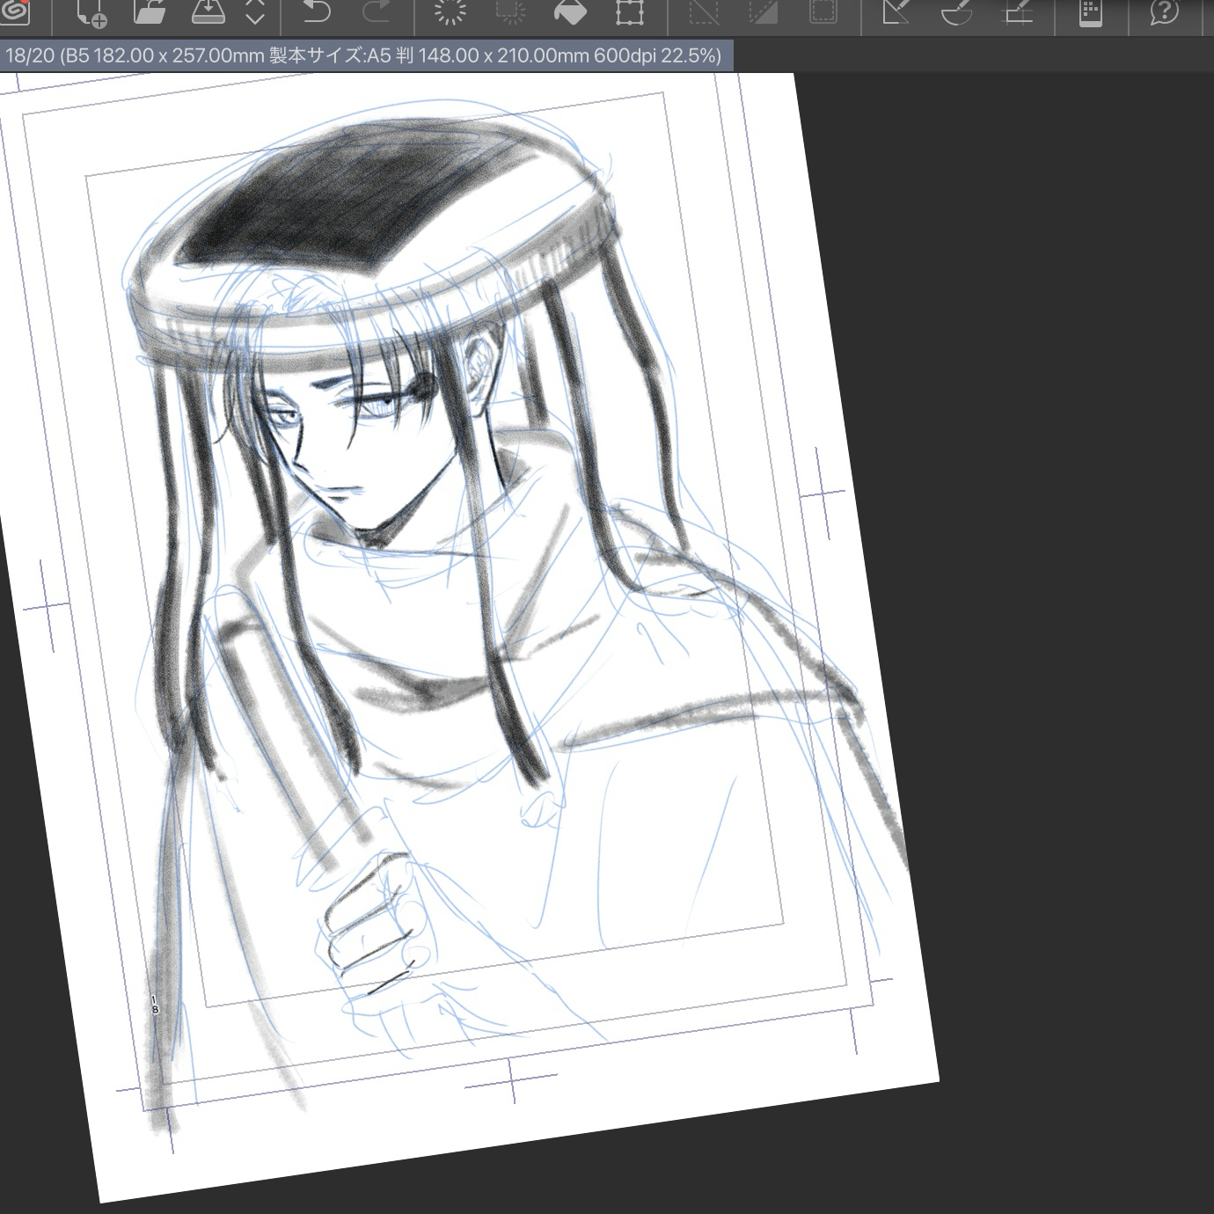Click Clear Outside Selection icon

[x=510, y=12]
